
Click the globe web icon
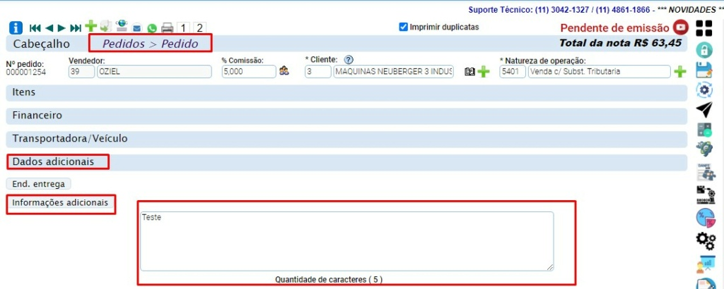[122, 25]
